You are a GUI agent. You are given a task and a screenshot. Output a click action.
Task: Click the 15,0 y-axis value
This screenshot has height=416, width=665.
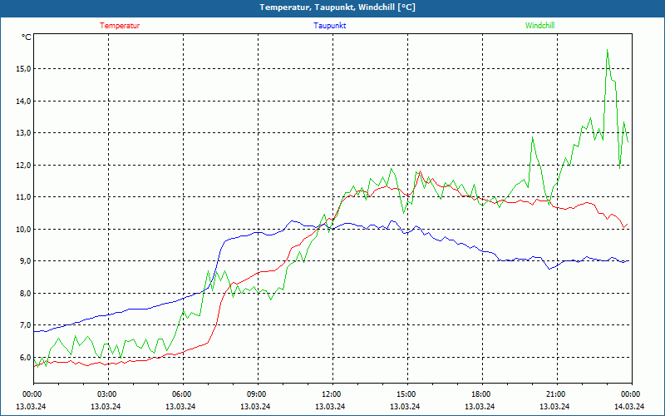[x=24, y=69]
